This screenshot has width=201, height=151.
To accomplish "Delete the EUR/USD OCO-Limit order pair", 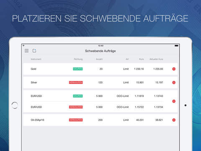I will [174, 101].
